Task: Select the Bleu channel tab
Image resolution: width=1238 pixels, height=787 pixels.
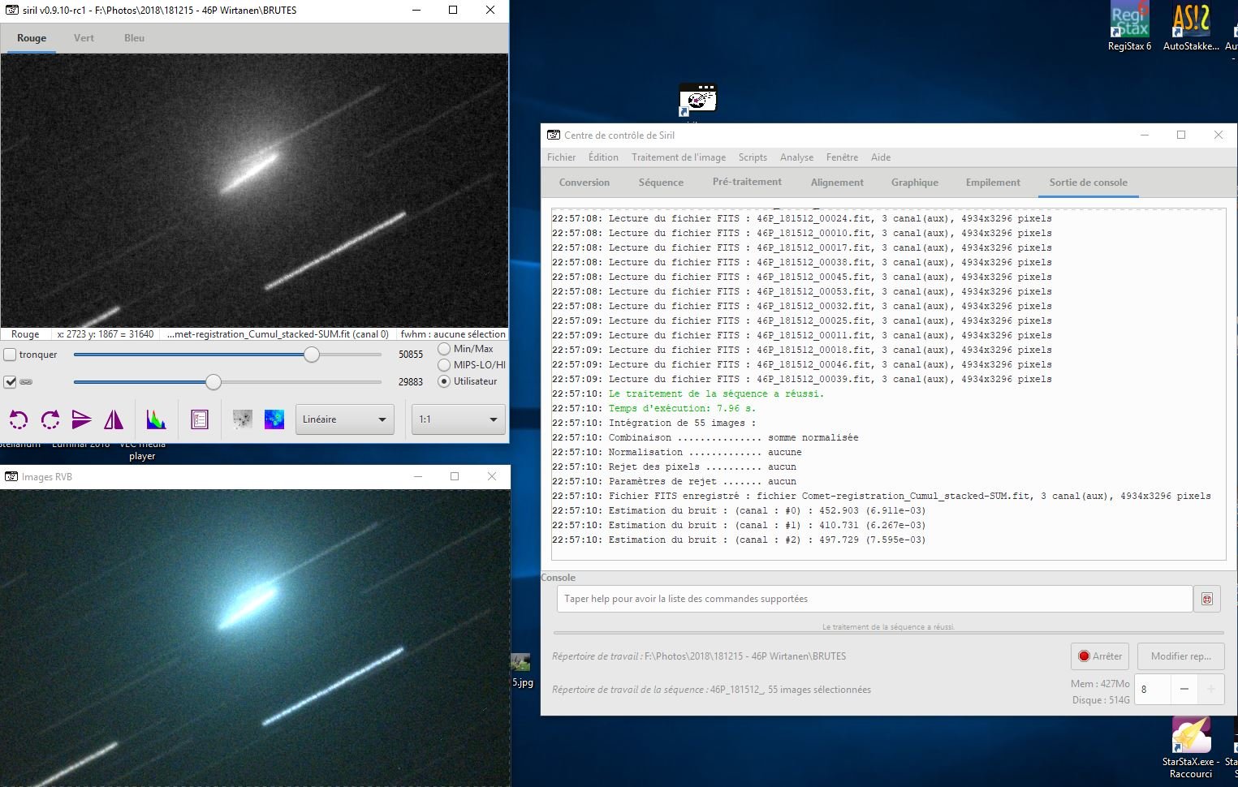Action: (x=134, y=38)
